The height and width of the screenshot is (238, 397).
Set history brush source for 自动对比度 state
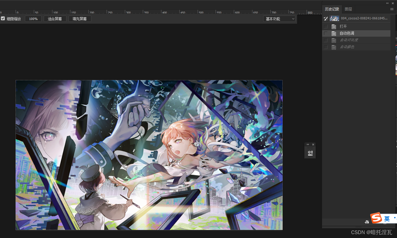coord(326,40)
